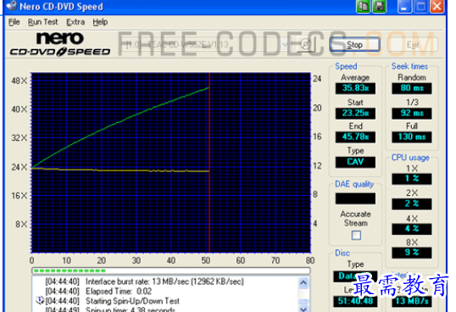Open the Help menu
Image resolution: width=456 pixels, height=312 pixels.
[x=100, y=22]
